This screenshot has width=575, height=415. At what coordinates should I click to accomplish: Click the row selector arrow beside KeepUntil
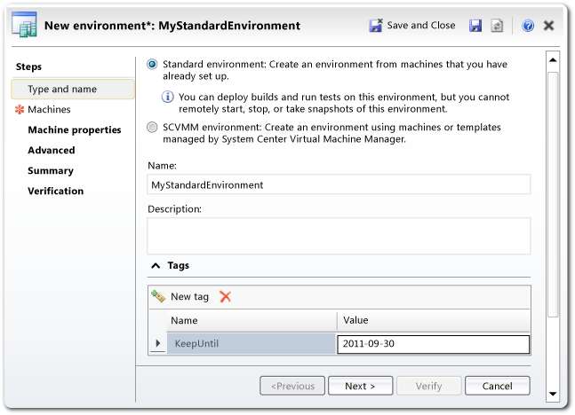tap(158, 343)
